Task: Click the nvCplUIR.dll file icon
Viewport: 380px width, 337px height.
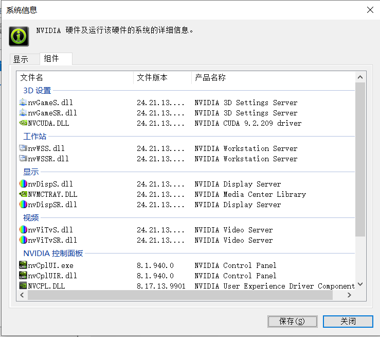Action: click(x=23, y=275)
